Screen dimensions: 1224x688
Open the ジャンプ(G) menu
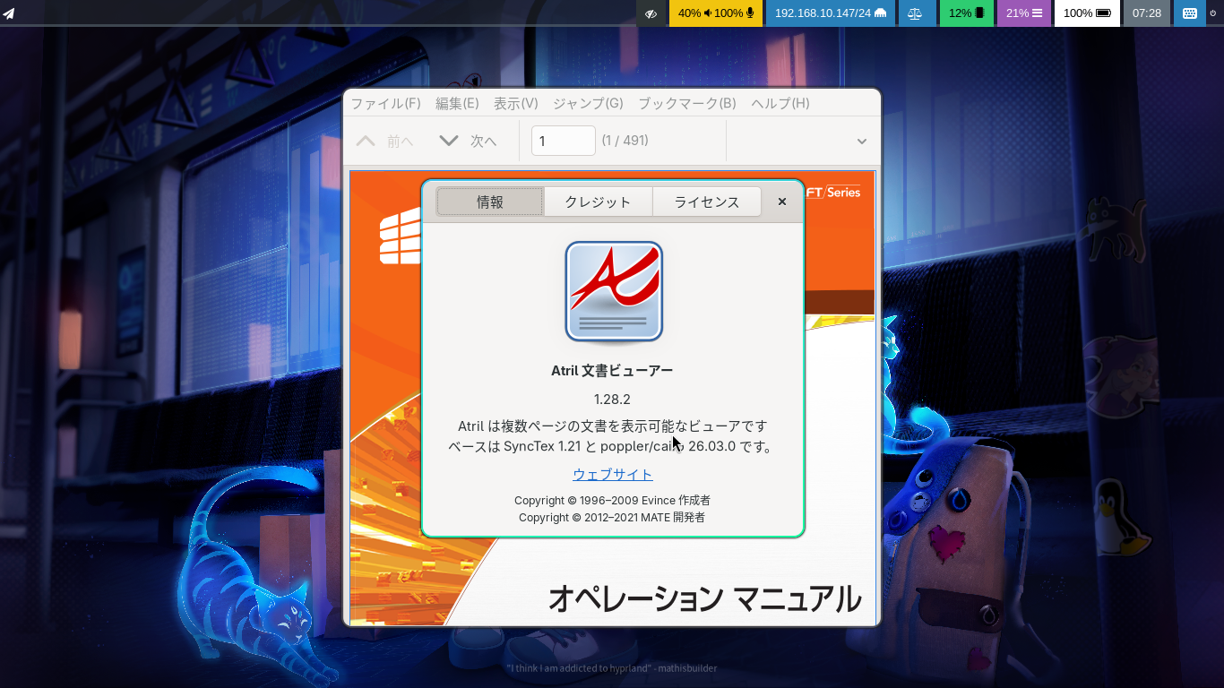pyautogui.click(x=588, y=103)
